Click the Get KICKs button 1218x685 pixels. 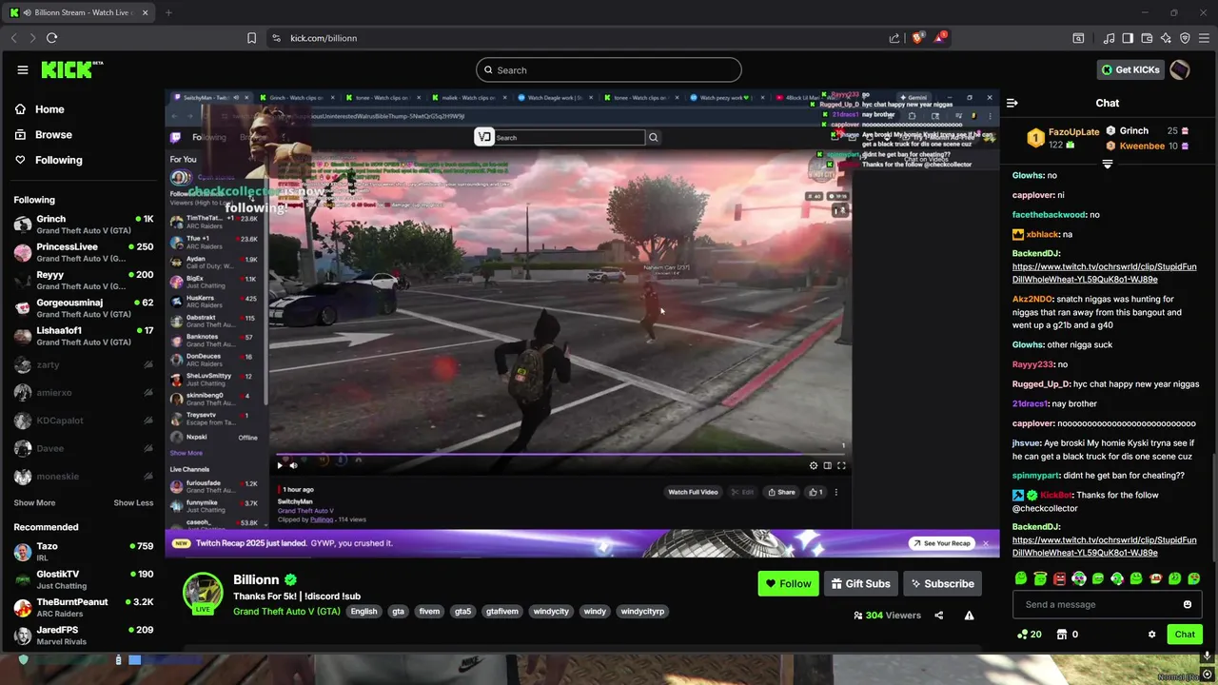coord(1130,69)
